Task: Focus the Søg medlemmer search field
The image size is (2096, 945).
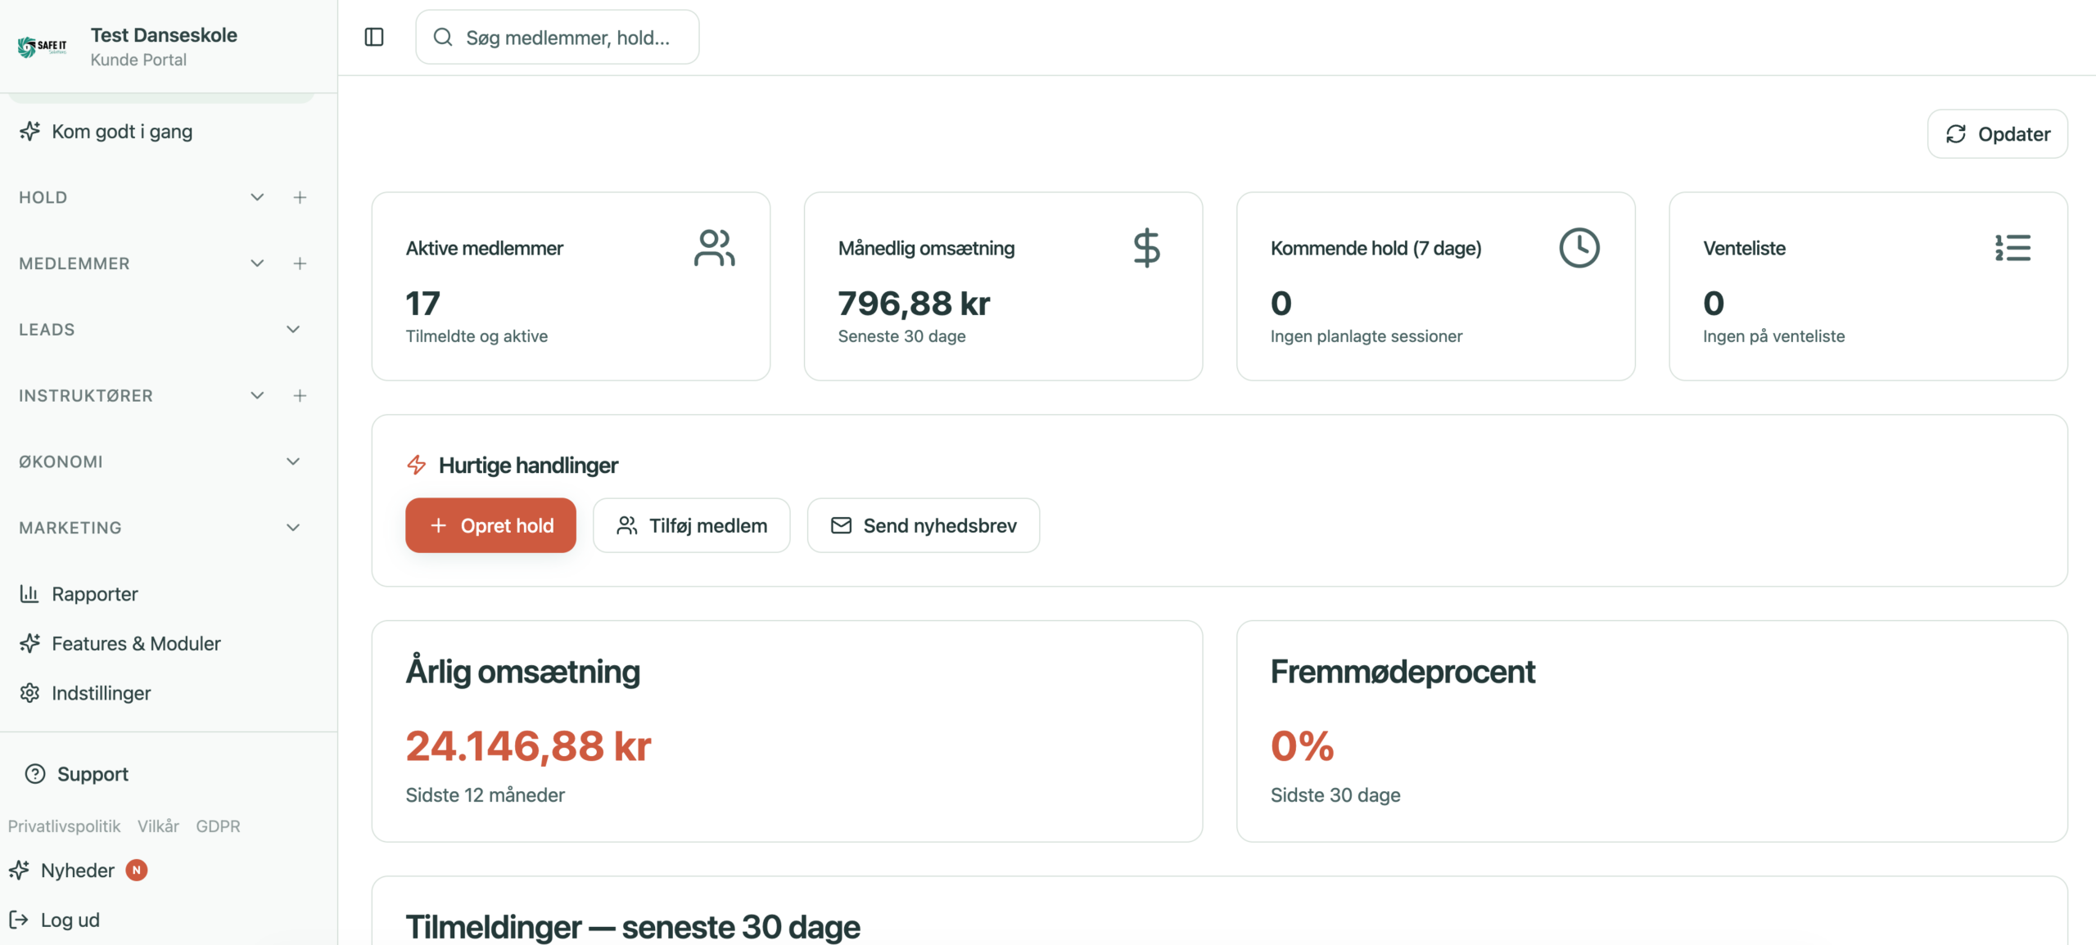Action: [567, 38]
